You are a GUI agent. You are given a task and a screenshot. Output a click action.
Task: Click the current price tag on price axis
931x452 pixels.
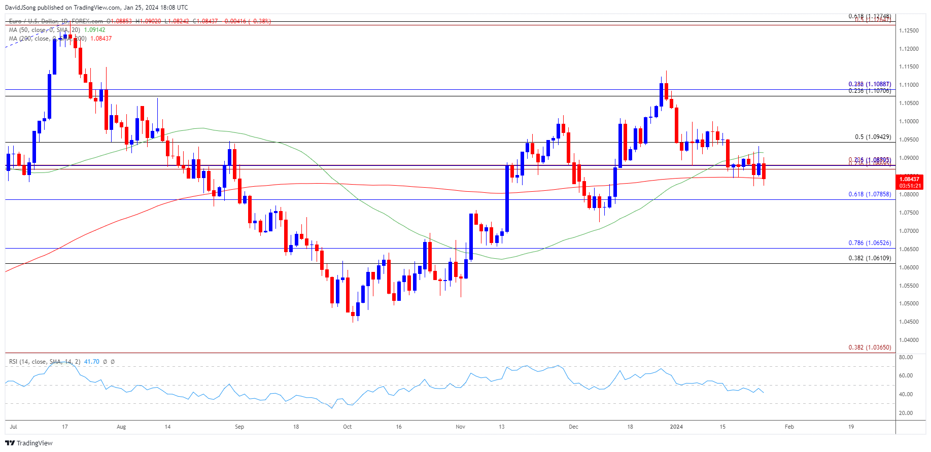(x=910, y=182)
